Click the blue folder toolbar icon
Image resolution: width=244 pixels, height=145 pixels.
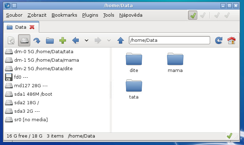[x=50, y=40]
